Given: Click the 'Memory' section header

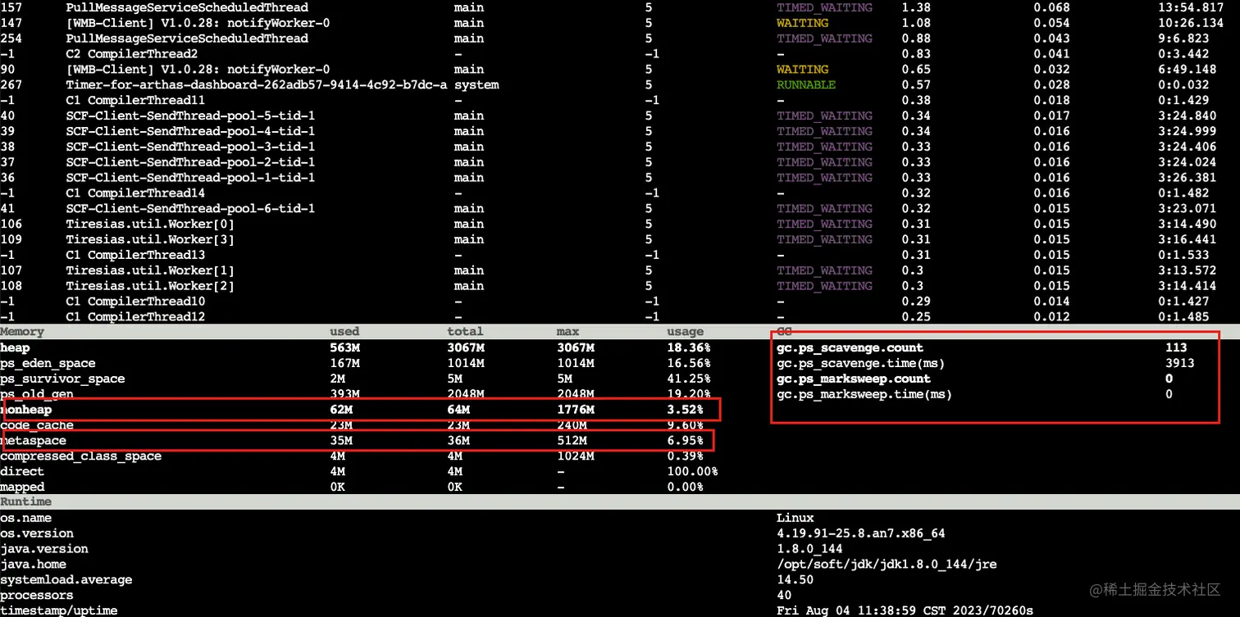Looking at the screenshot, I should coord(22,332).
